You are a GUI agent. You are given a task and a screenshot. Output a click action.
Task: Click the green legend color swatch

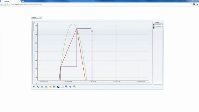[x=154, y=26]
